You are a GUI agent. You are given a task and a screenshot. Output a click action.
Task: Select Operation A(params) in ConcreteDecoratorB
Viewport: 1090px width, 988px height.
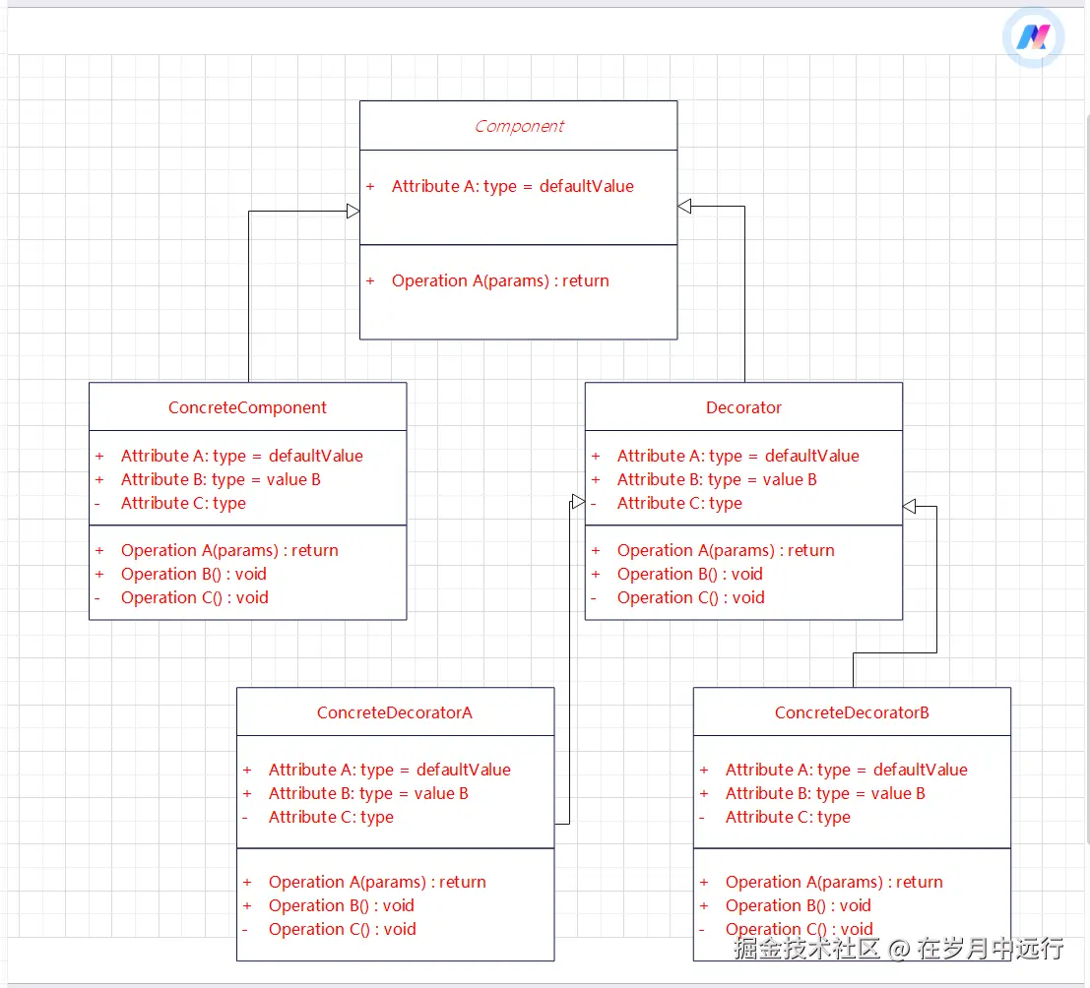coord(834,882)
